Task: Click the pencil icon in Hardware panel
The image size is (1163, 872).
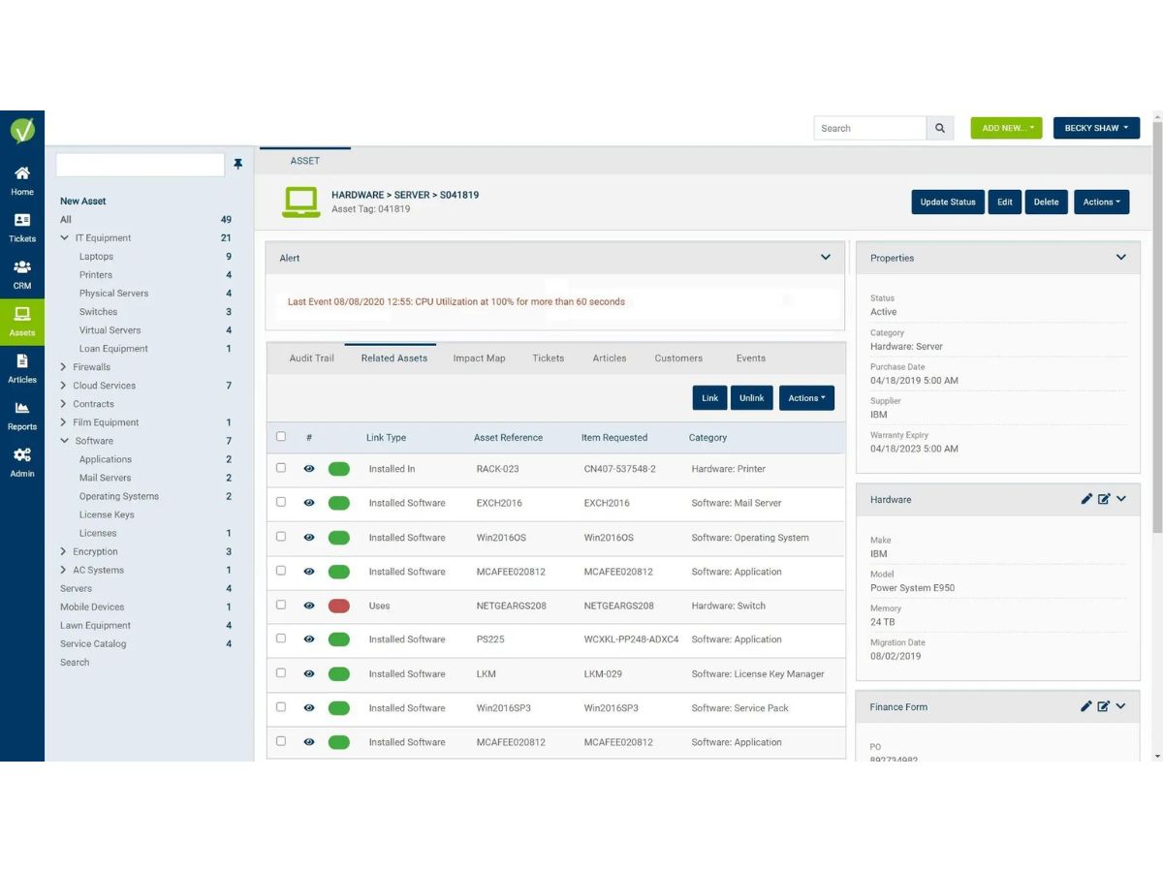Action: click(x=1086, y=499)
